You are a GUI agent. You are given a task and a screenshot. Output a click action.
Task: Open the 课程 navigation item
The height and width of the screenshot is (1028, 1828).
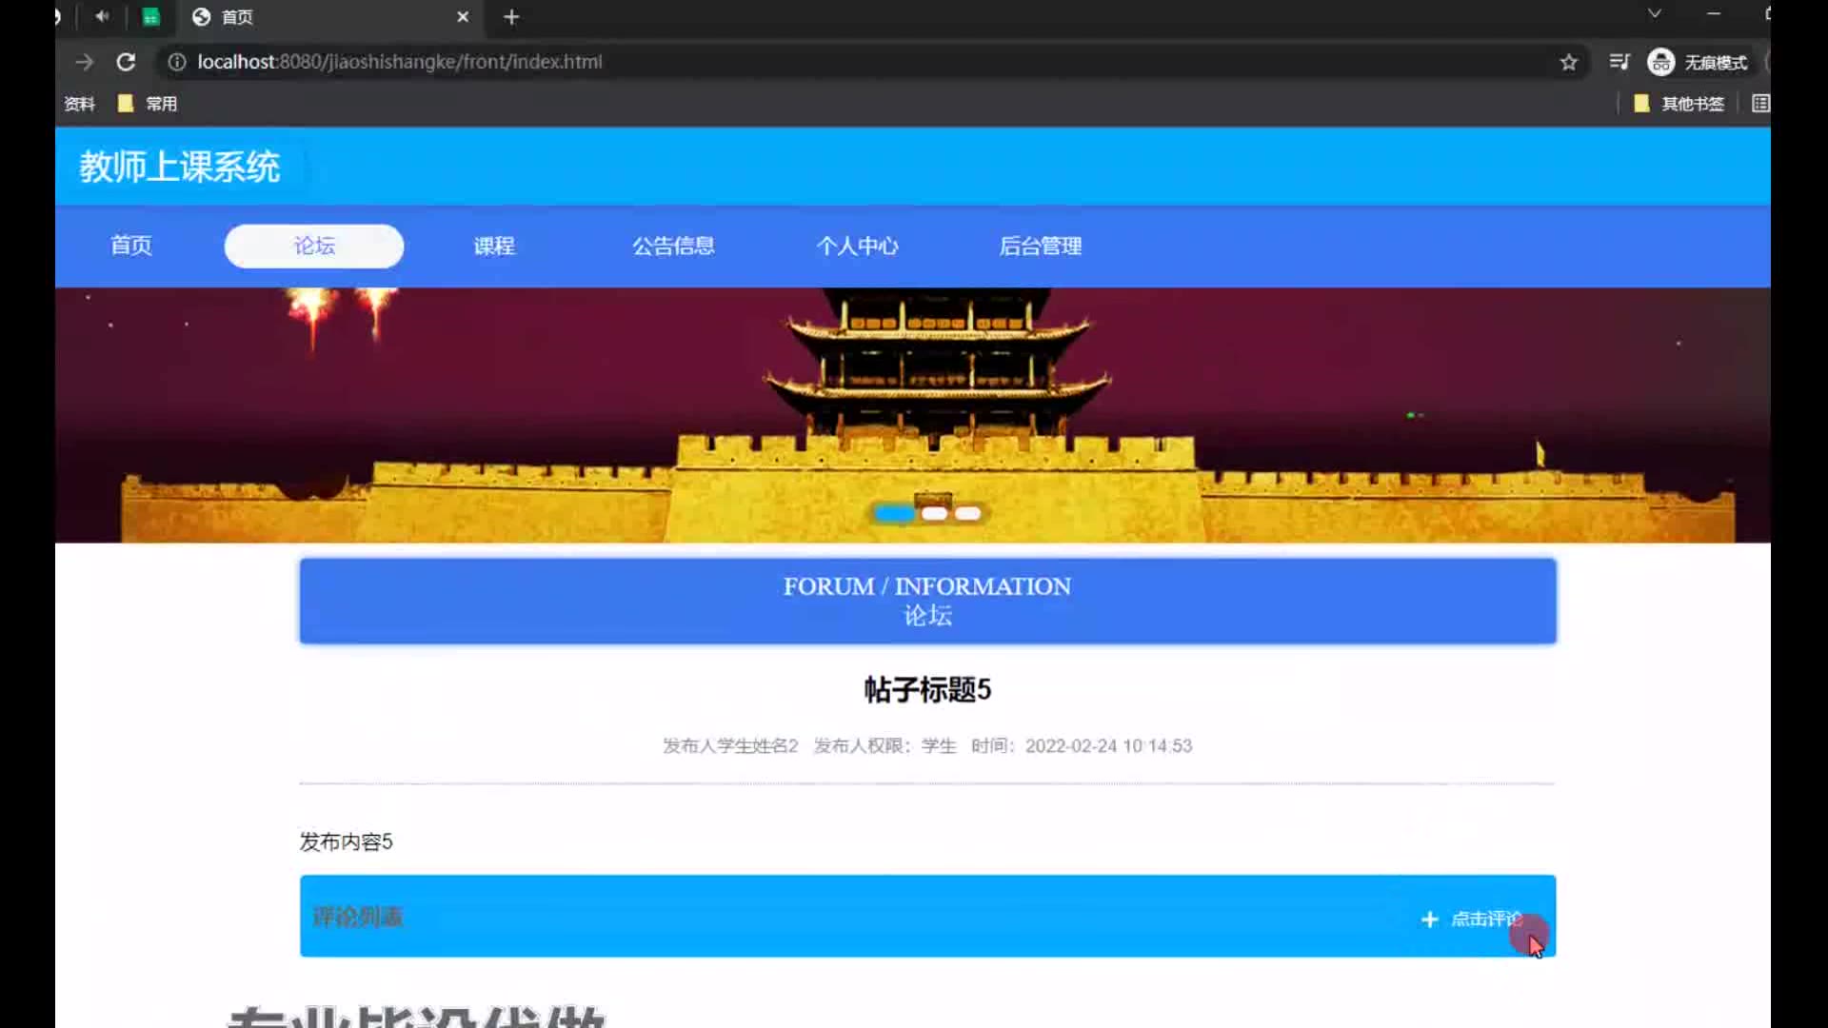pyautogui.click(x=494, y=246)
